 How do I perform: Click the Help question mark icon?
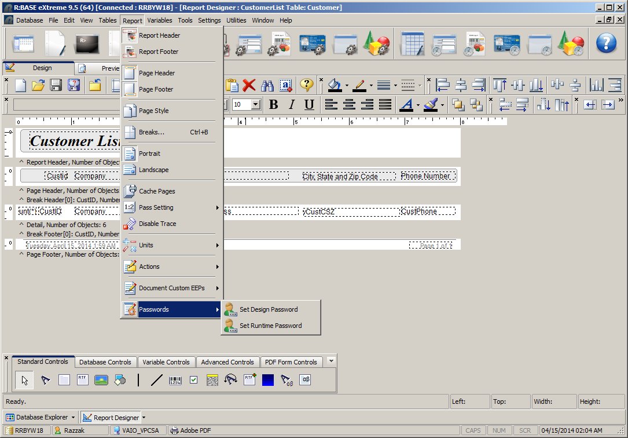click(606, 43)
